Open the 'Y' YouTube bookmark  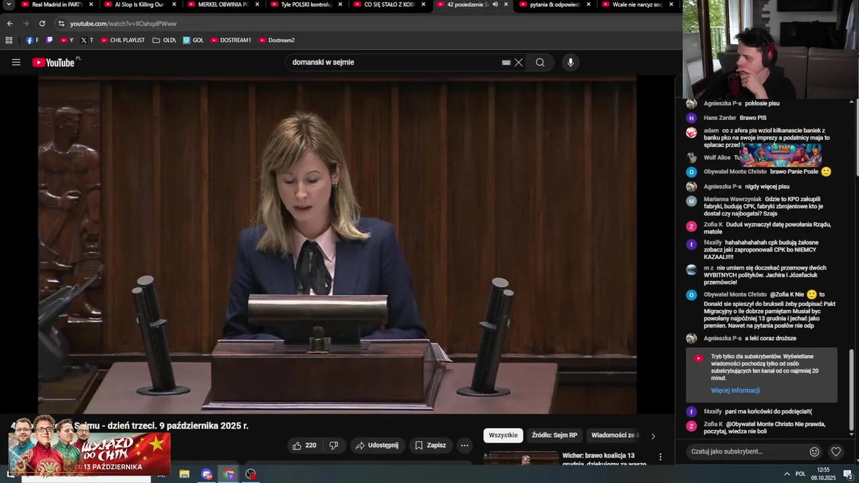[x=66, y=40]
